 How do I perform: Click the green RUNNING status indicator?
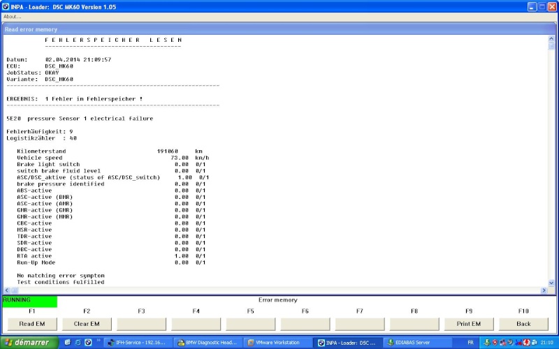(30, 302)
